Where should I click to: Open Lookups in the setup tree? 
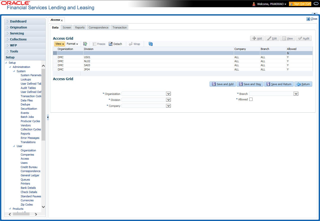click(26, 79)
